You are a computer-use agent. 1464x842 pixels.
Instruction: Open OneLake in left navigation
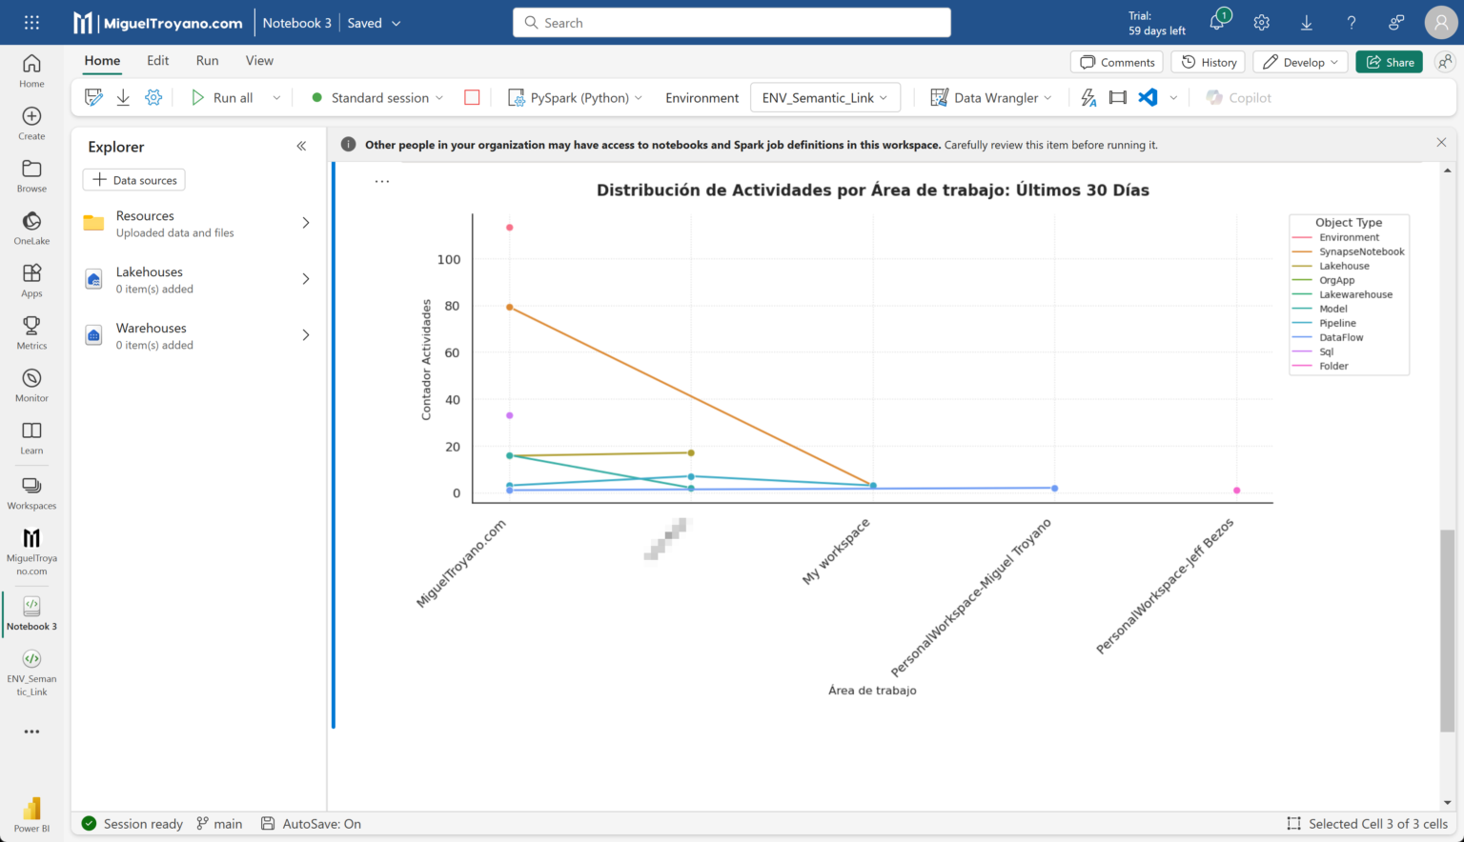[x=31, y=228]
